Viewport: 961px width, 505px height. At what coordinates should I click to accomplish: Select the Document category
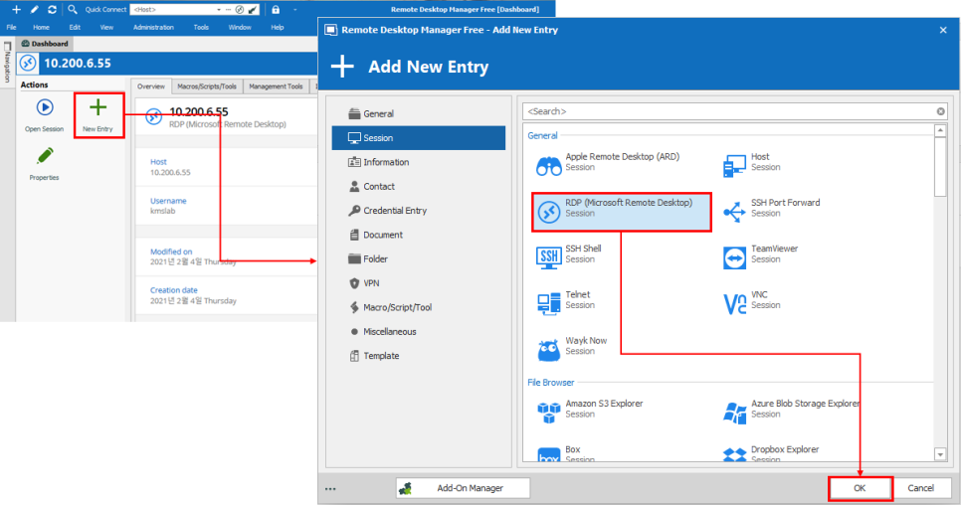(x=419, y=235)
